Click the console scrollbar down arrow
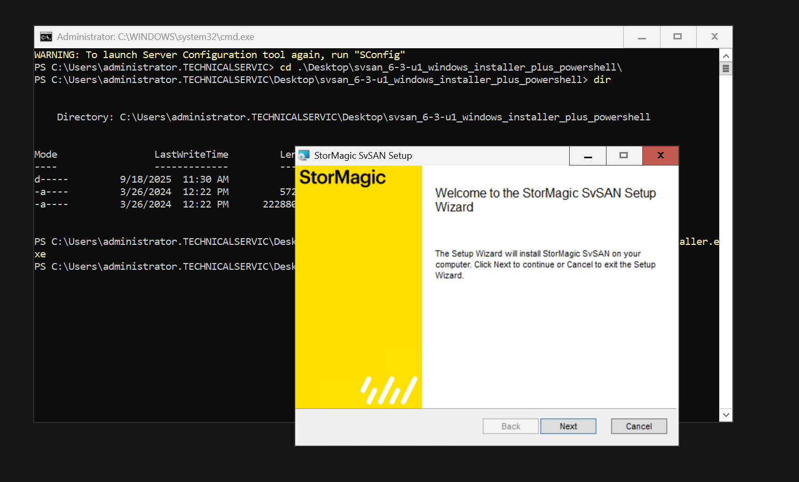Image resolution: width=799 pixels, height=482 pixels. pyautogui.click(x=726, y=415)
